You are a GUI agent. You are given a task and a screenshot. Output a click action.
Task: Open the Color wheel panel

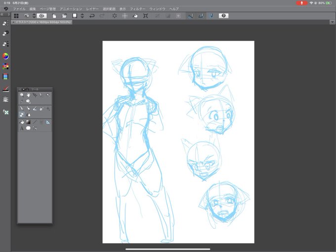5,56
